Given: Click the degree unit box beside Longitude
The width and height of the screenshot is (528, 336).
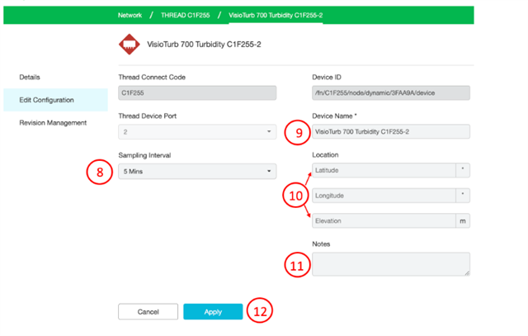Looking at the screenshot, I should click(x=463, y=196).
